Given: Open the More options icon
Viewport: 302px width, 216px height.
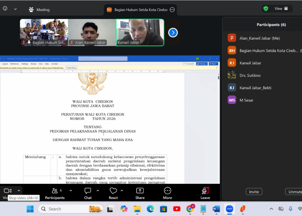Looking at the screenshot, I should click(x=167, y=191).
